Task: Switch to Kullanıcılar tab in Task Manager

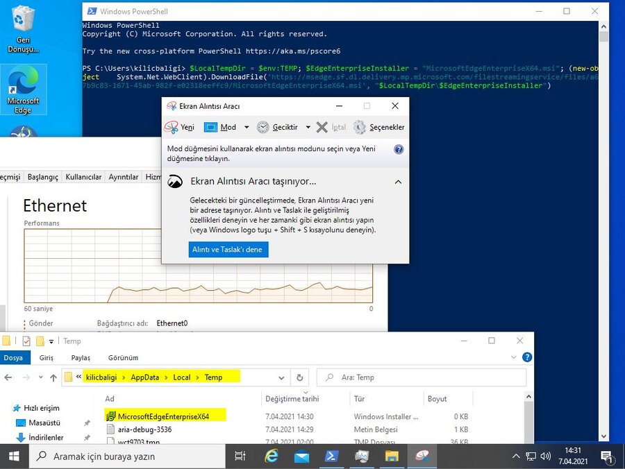Action: 83,177
